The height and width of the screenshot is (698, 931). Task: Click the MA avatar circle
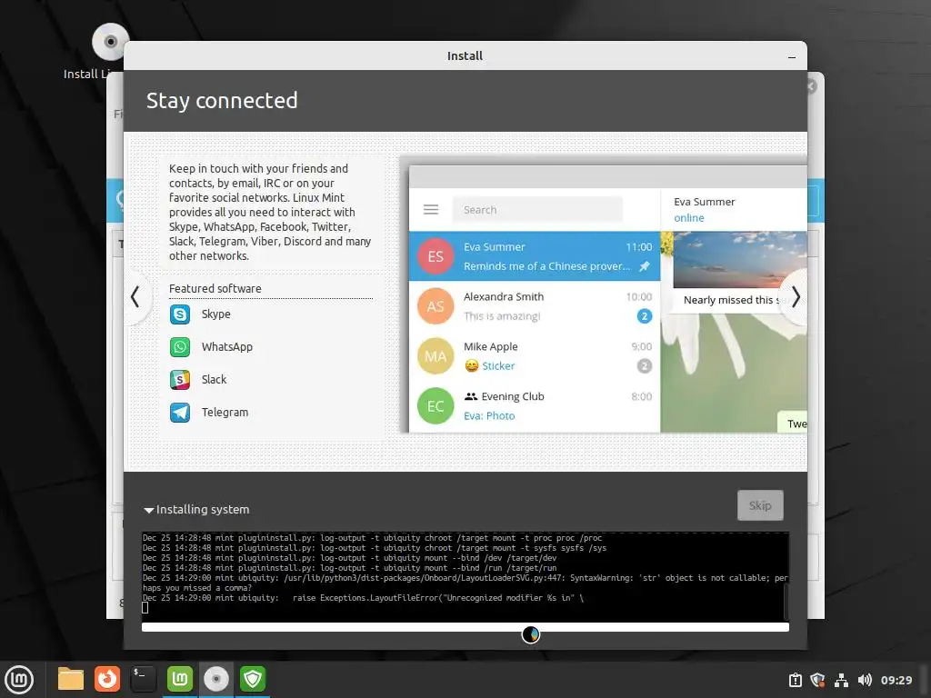pos(435,355)
